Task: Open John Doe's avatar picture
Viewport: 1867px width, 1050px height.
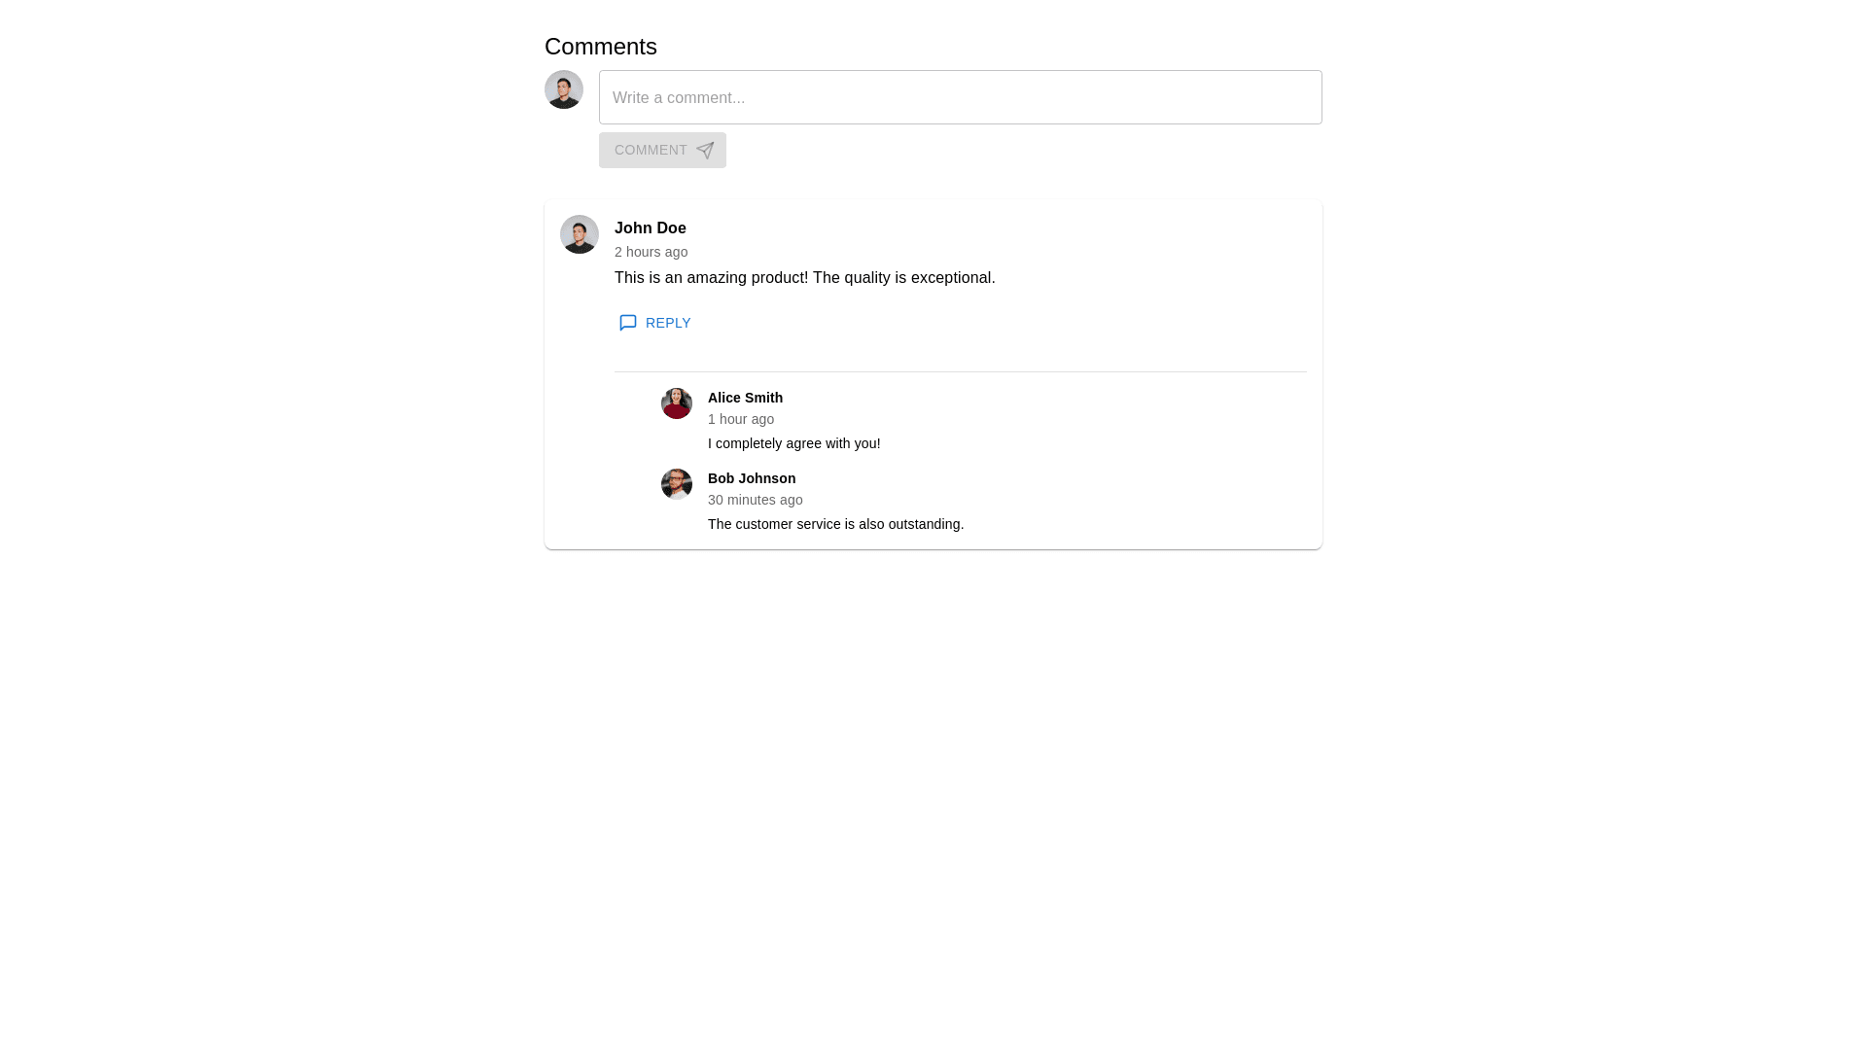Action: click(x=580, y=234)
